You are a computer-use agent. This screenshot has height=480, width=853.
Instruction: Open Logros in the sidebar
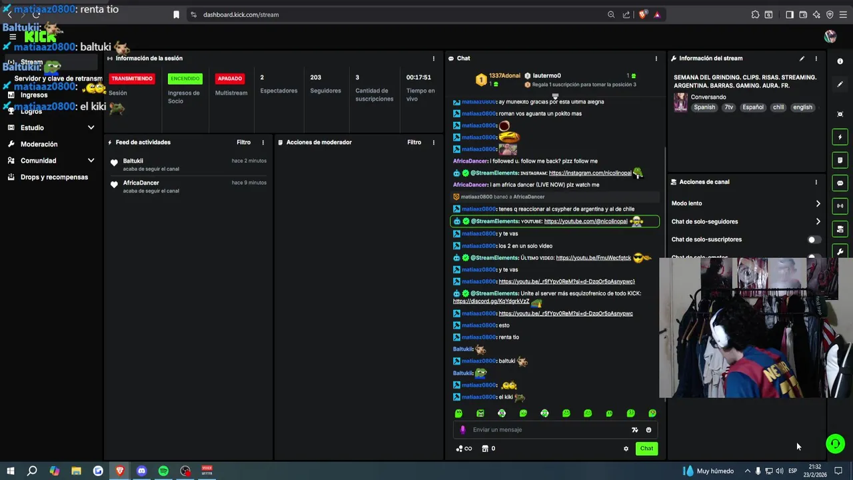click(x=31, y=111)
